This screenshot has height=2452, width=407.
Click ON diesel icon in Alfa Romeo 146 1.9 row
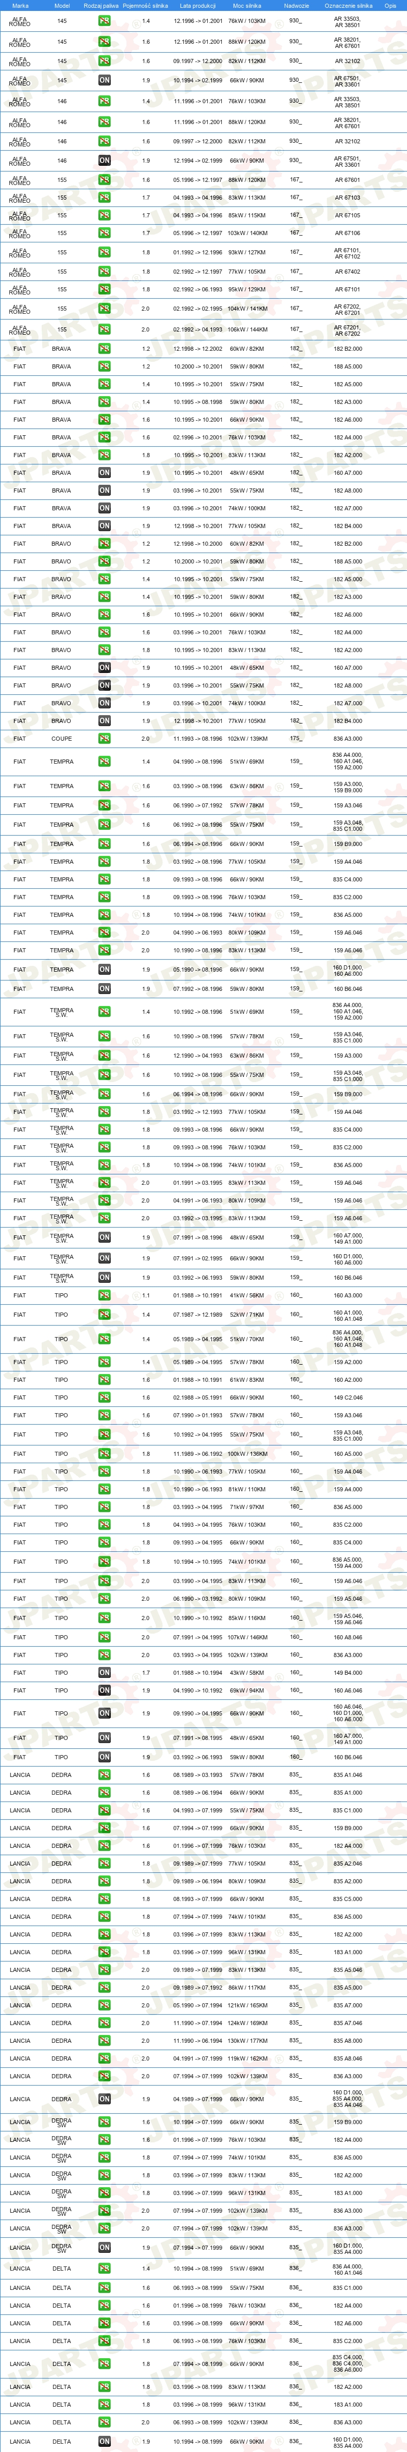105,161
